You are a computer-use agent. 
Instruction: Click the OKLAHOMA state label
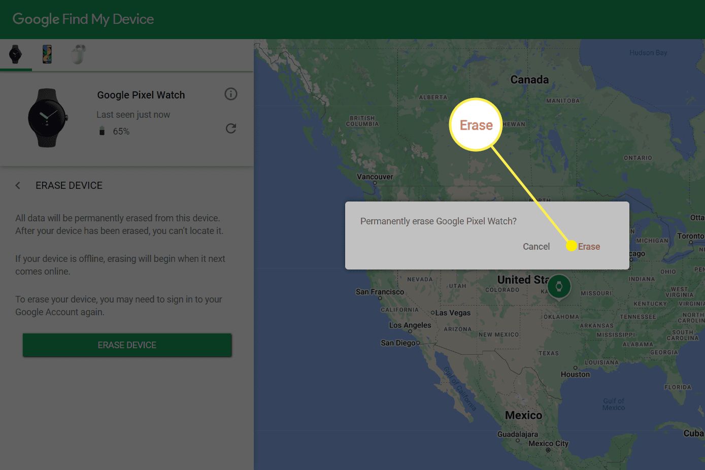(561, 317)
